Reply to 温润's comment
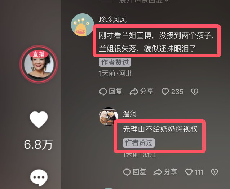Image resolution: width=230 pixels, height=189 pixels. point(134,172)
